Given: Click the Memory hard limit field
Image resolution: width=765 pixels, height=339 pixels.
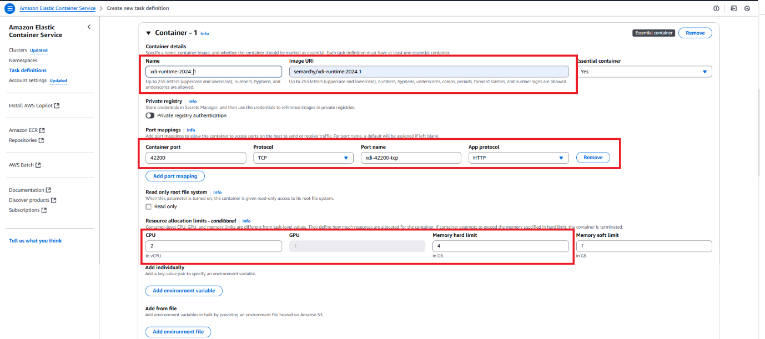Looking at the screenshot, I should tap(501, 246).
